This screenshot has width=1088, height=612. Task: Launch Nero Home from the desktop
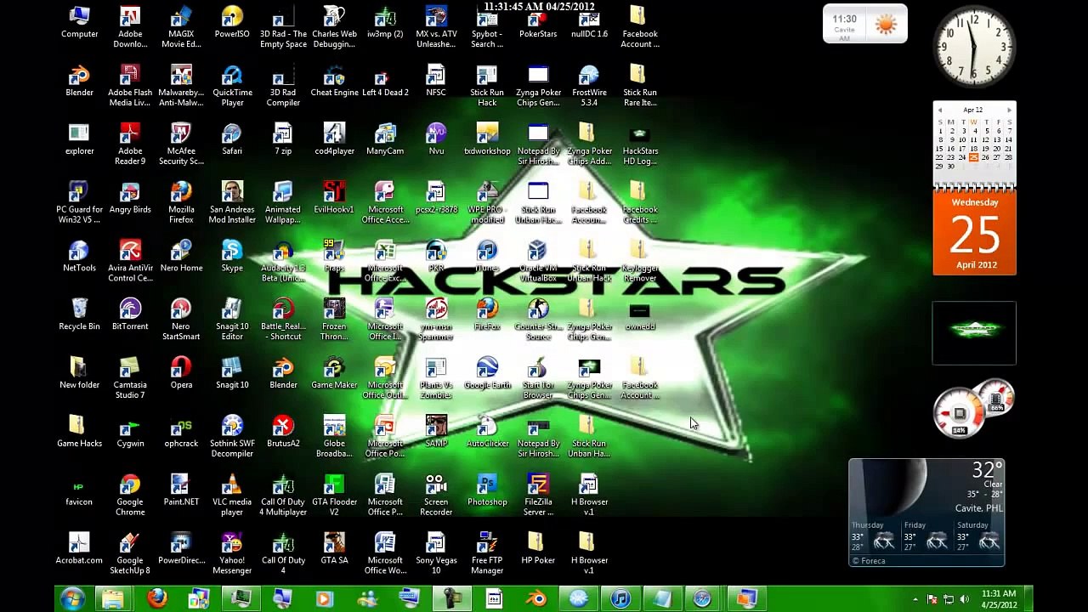pyautogui.click(x=181, y=257)
